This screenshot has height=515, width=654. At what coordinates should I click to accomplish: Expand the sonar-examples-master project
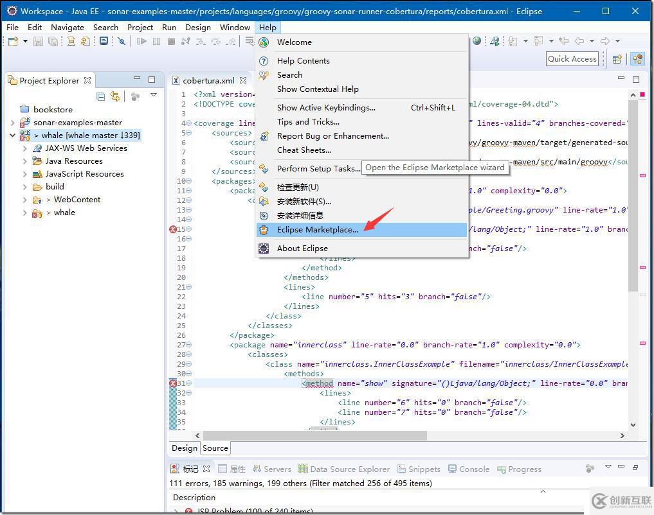click(12, 123)
